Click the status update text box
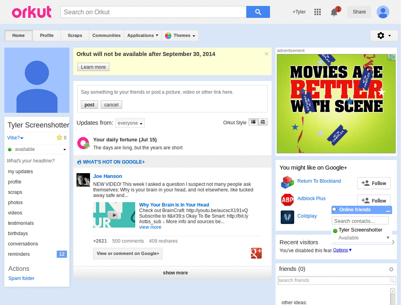The image size is (406, 305). click(172, 92)
